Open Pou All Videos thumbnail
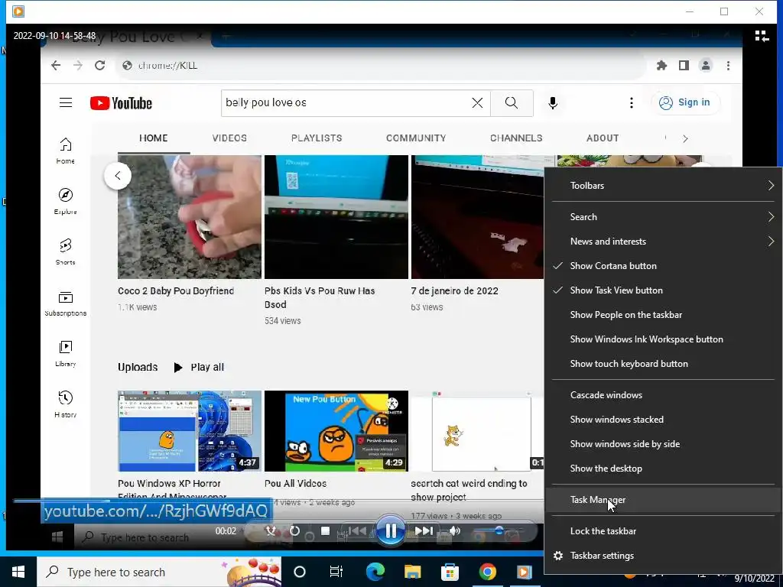The width and height of the screenshot is (783, 587). [x=336, y=431]
